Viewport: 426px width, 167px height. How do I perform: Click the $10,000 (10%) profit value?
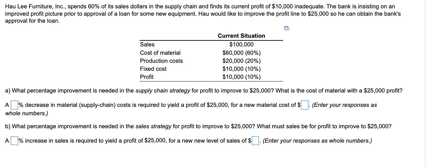pos(241,77)
